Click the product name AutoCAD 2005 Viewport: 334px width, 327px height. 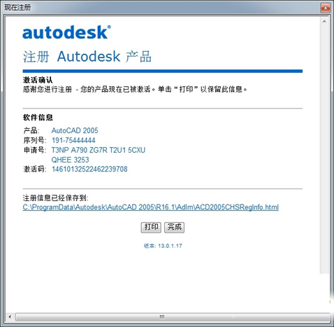click(x=75, y=130)
